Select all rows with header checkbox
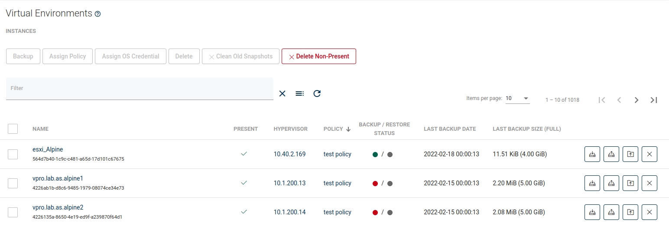The image size is (669, 226). 13,129
